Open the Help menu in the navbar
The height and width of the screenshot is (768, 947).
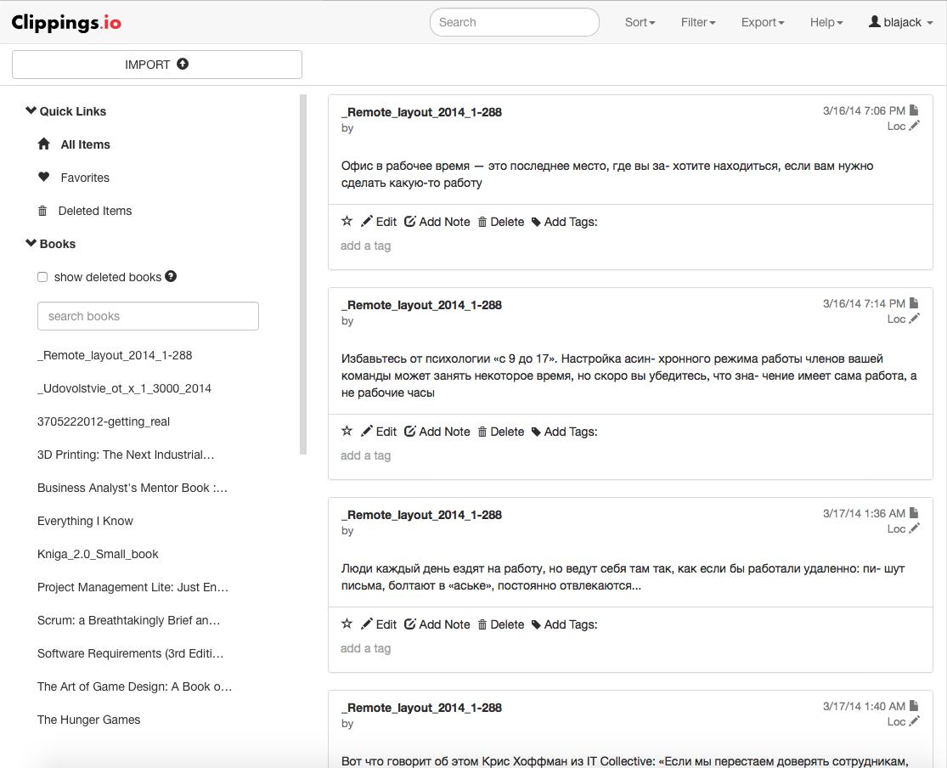click(826, 22)
